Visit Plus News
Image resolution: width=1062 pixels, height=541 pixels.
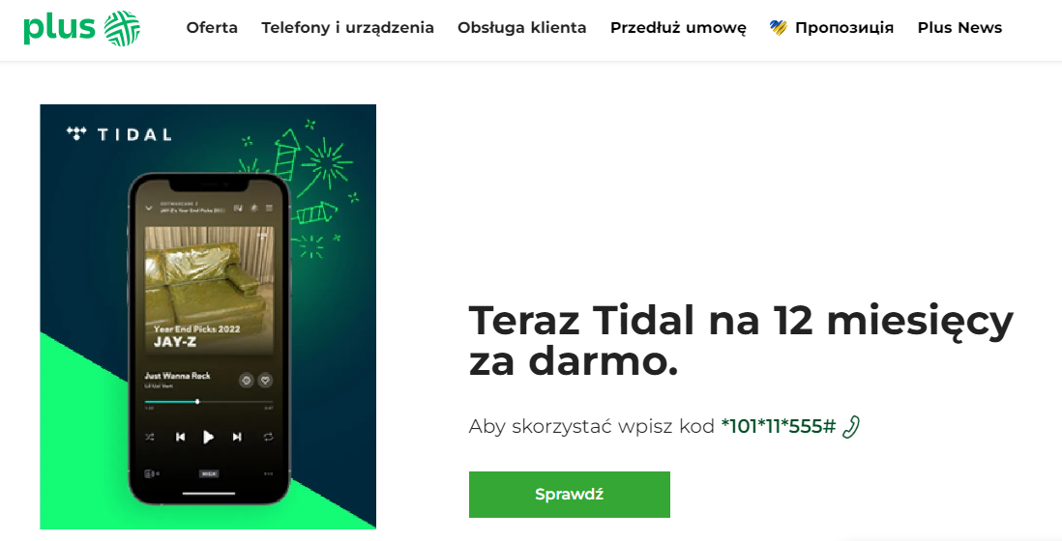coord(959,28)
